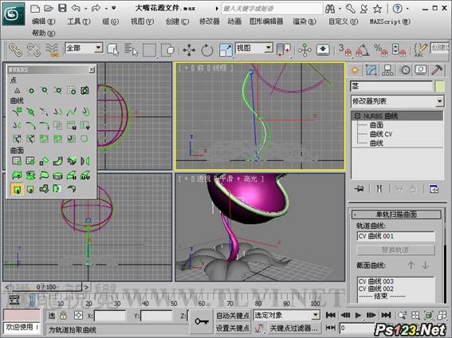Click the 自动关键点 Auto Key button
The image size is (452, 338).
tap(233, 316)
